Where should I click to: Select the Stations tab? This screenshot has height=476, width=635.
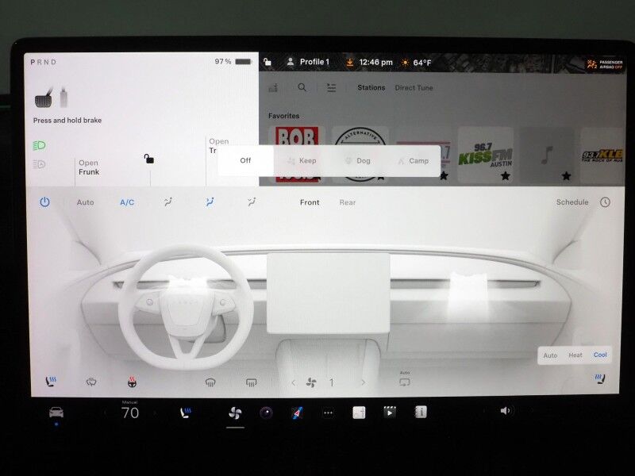371,87
